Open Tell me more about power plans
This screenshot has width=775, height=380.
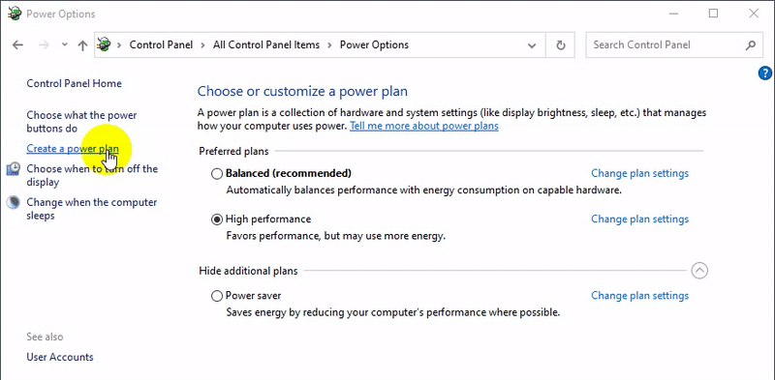(x=424, y=126)
